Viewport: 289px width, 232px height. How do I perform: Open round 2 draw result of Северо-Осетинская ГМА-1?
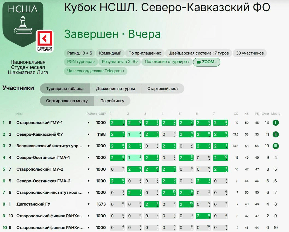pos(135,158)
